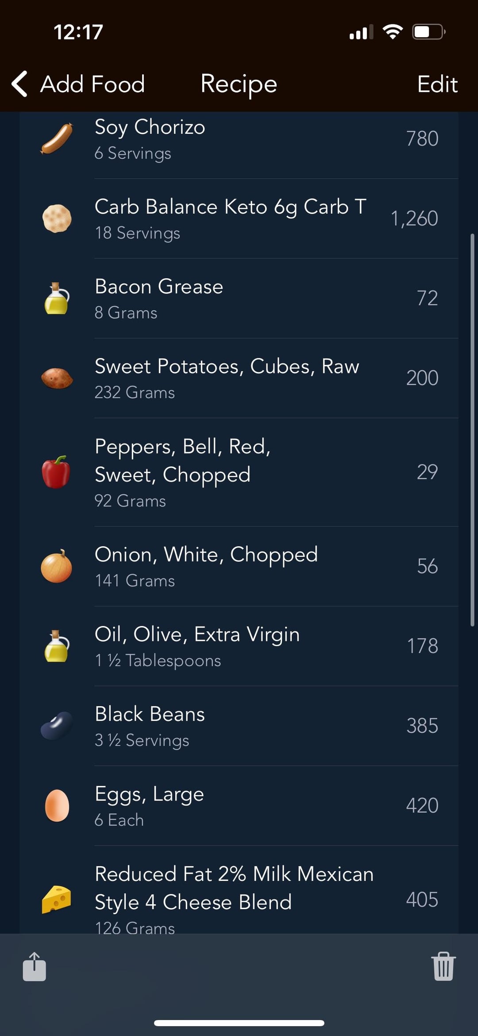Viewport: 478px width, 1036px height.
Task: Tap the black bean icon
Action: (57, 726)
